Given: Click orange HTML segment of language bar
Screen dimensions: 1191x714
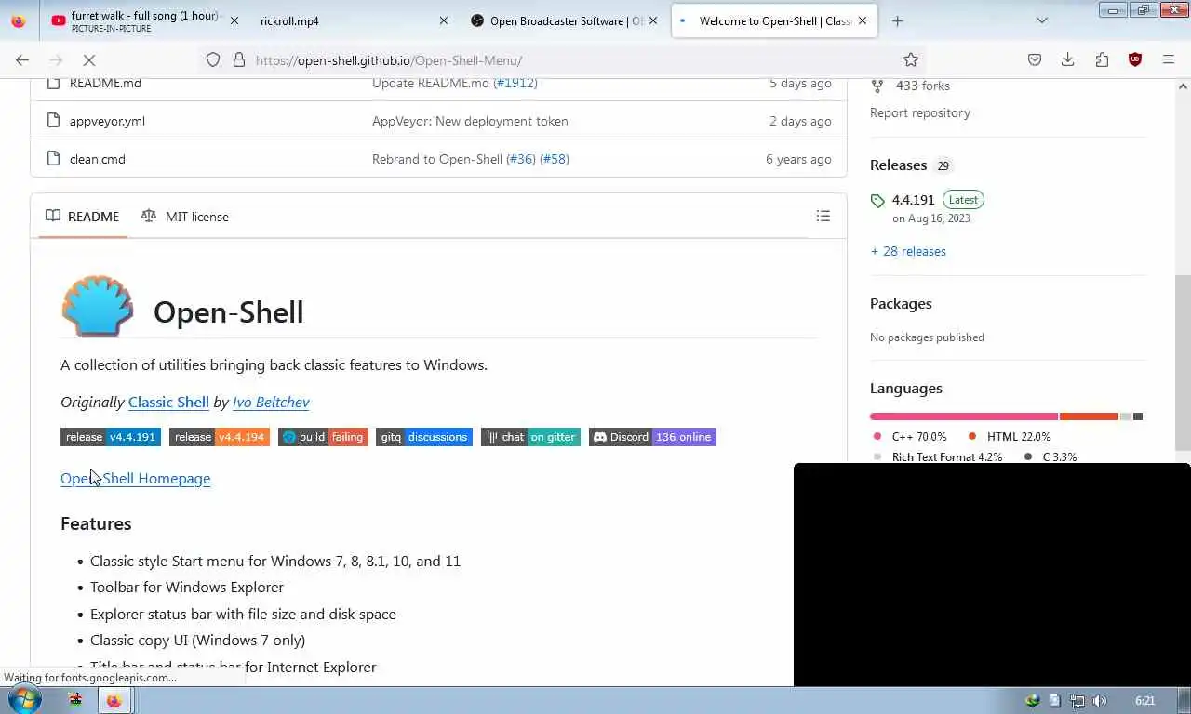Looking at the screenshot, I should point(1089,416).
